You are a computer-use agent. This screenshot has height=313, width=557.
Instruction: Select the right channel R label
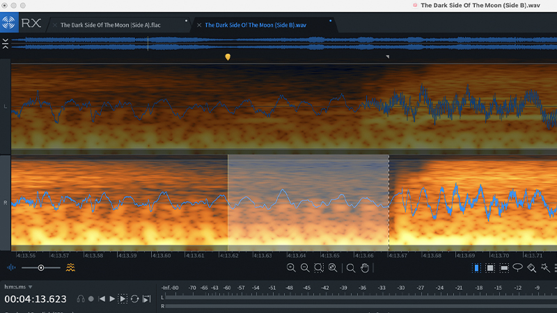[x=6, y=202]
